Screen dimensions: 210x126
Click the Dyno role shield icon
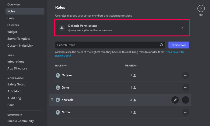click(58, 88)
